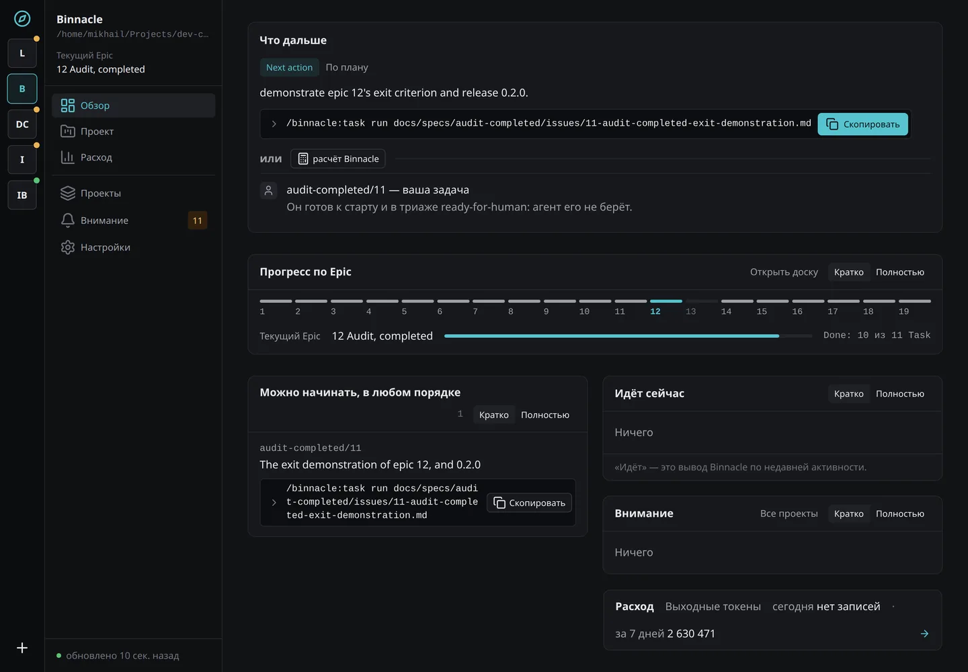Jump to Epic 19 in the progress timeline
Viewport: 968px width, 672px height.
915,306
